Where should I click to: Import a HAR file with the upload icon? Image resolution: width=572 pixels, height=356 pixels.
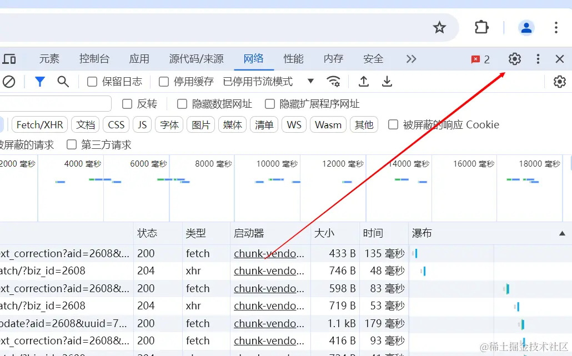363,81
